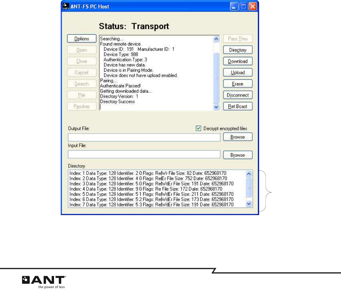Click the Directory list scrollbar thumb
The width and height of the screenshot is (341, 289).
249,187
